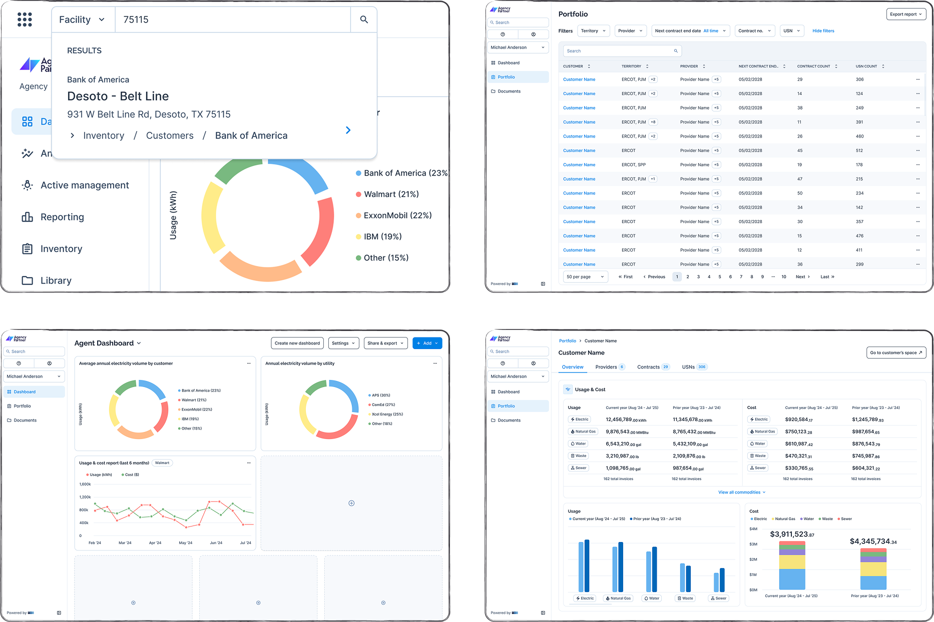Click the Inventory clipboard icon in the sidebar

28,249
